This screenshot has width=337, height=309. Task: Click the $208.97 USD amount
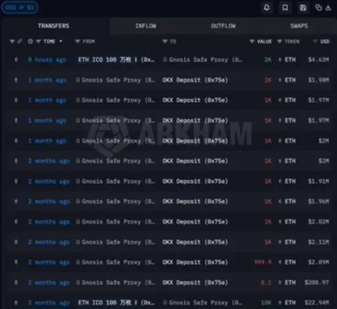(x=316, y=282)
